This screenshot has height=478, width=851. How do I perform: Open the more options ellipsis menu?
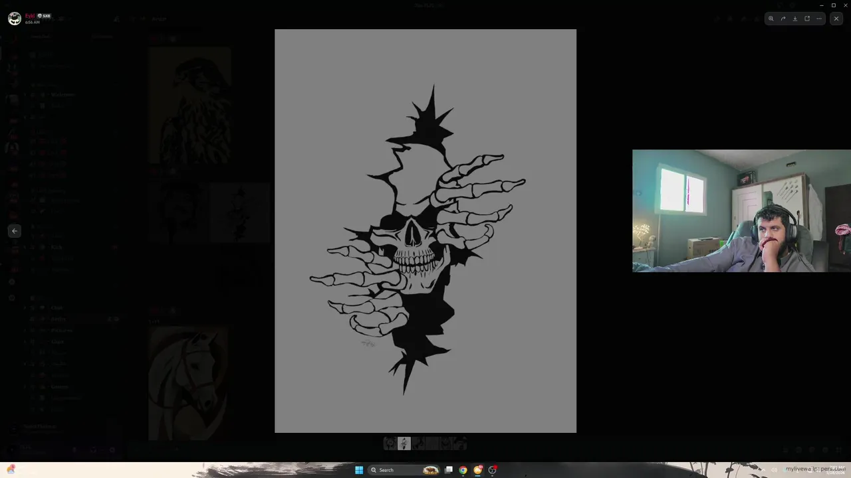[x=819, y=19]
